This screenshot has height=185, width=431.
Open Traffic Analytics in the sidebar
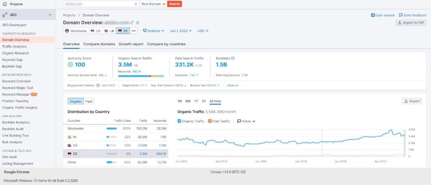pyautogui.click(x=15, y=47)
